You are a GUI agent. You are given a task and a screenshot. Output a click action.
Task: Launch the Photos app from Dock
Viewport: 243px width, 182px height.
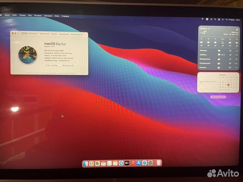[x=97, y=163]
